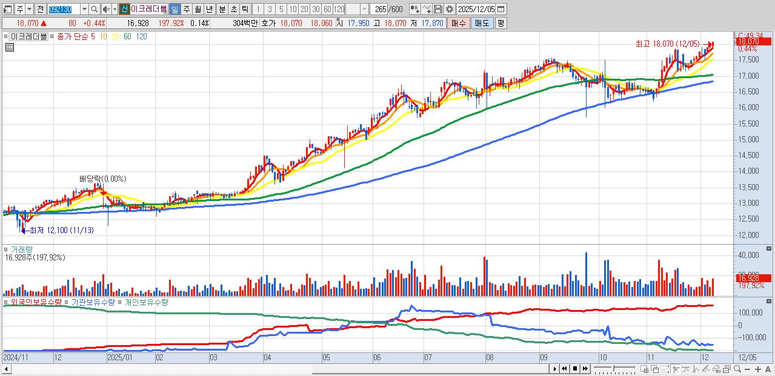Viewport: 775px width, 376px height.
Task: Select the 일 daily period tab
Action: pos(175,9)
